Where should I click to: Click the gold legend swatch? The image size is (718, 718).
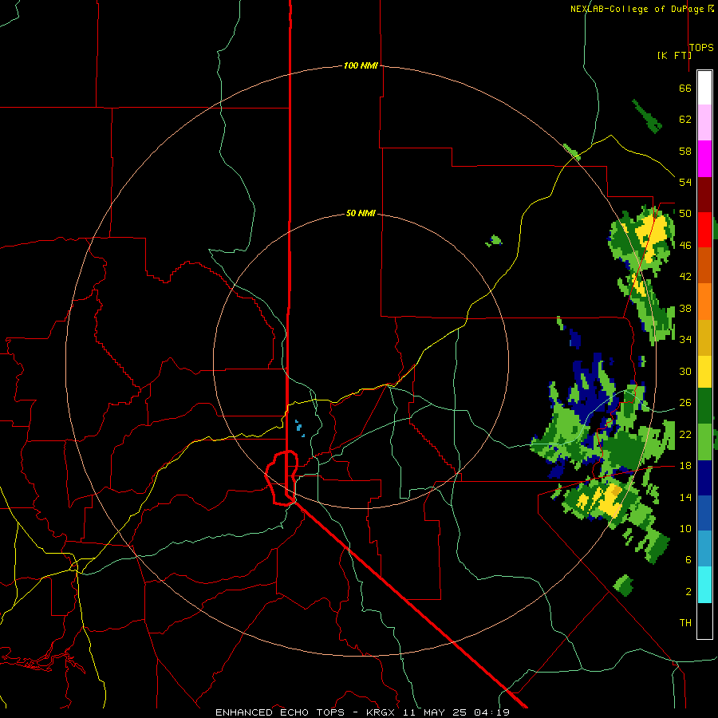tap(704, 337)
